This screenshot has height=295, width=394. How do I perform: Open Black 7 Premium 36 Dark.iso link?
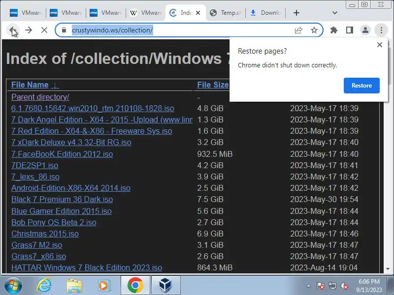tap(62, 200)
